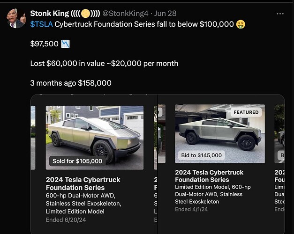Click the FEATURED label on the listing

[x=246, y=112]
